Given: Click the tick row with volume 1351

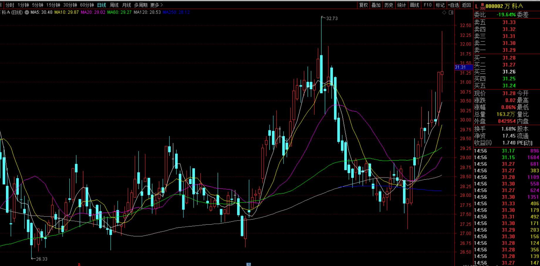Looking at the screenshot, I should (507, 197).
